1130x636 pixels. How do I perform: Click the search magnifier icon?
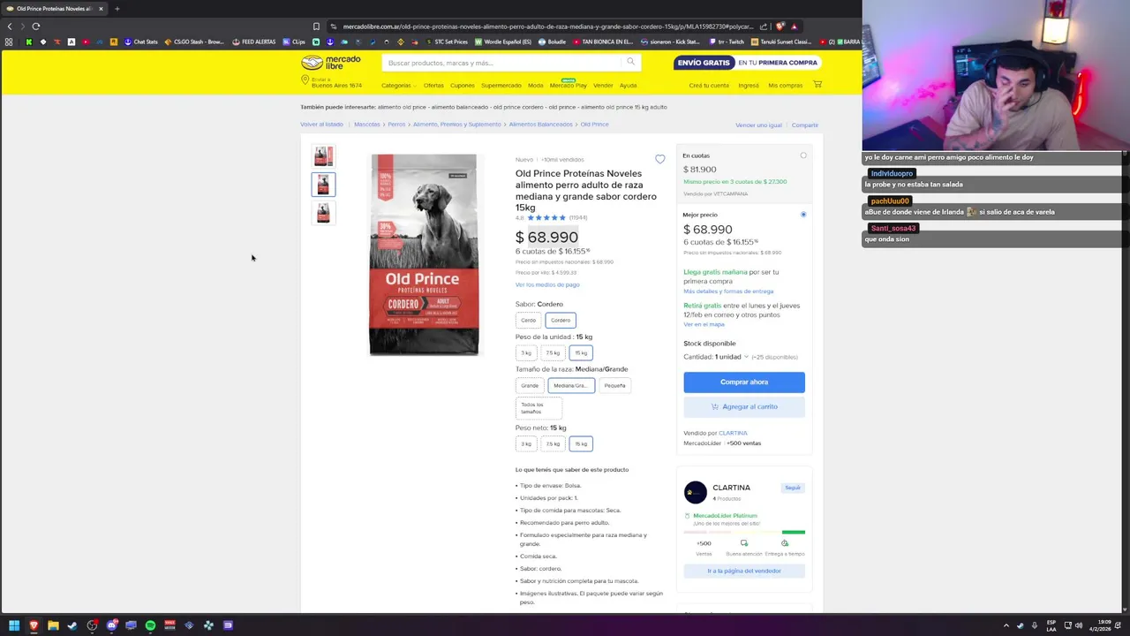pyautogui.click(x=630, y=62)
